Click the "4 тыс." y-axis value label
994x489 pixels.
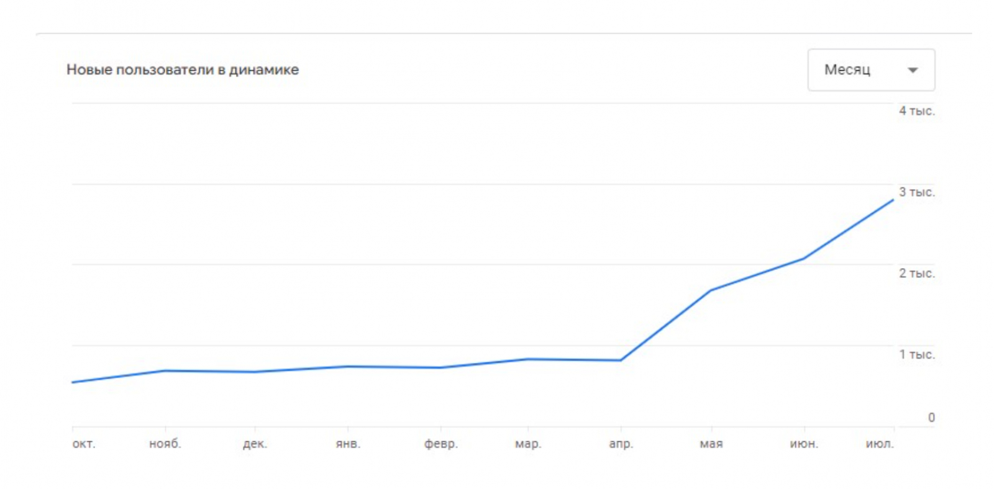(916, 111)
